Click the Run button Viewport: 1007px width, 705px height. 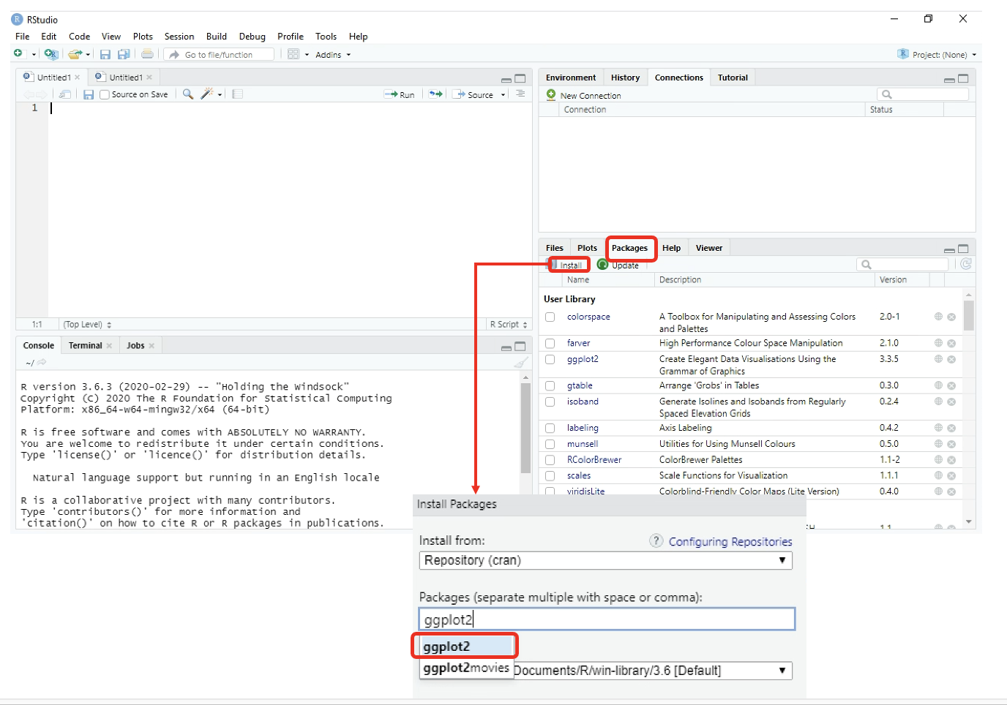point(400,95)
